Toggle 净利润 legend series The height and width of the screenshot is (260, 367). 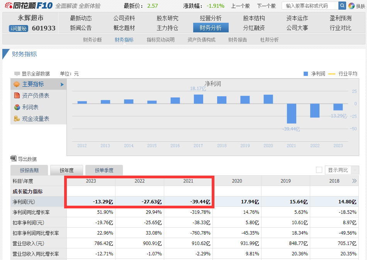pyautogui.click(x=314, y=74)
